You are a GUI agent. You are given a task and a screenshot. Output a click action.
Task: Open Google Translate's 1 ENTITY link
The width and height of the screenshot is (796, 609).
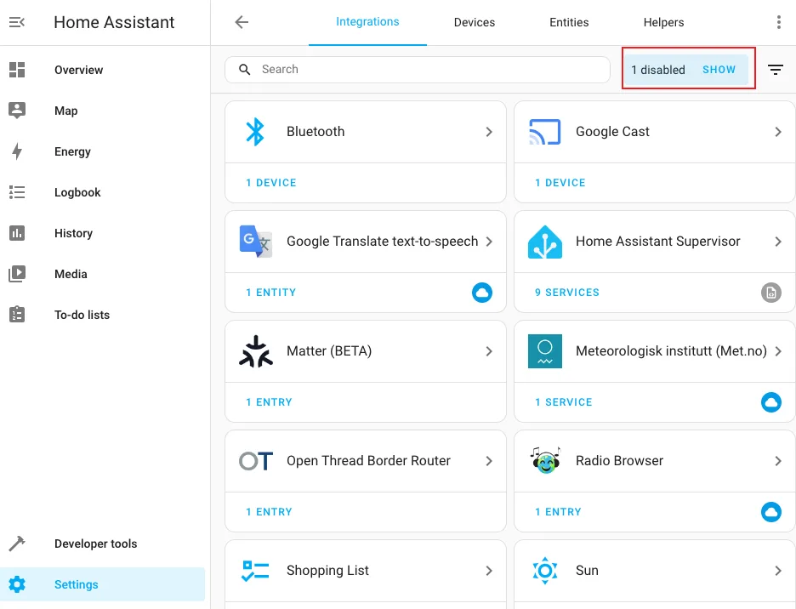pyautogui.click(x=271, y=293)
